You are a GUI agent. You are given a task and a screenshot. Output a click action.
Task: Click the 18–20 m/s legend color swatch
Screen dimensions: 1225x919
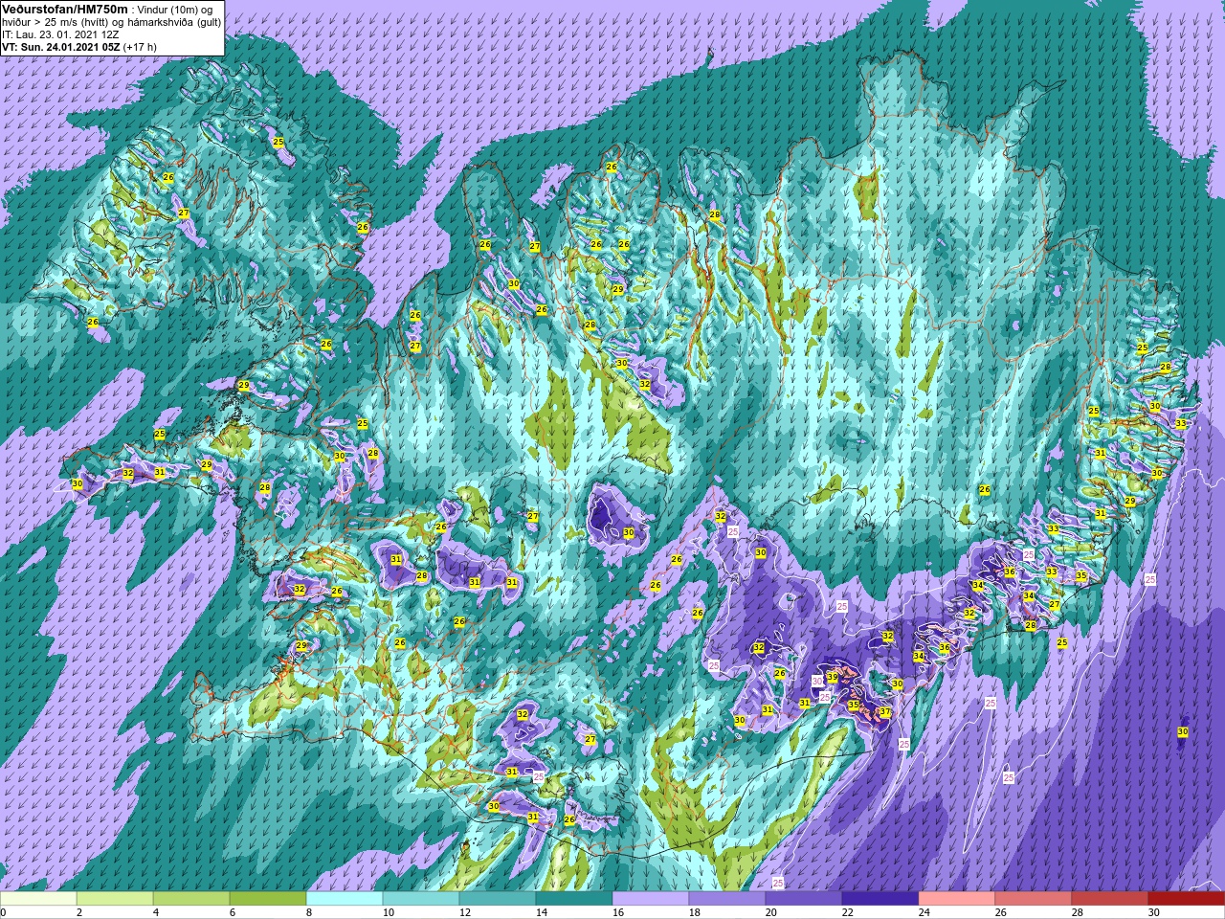[x=727, y=899]
